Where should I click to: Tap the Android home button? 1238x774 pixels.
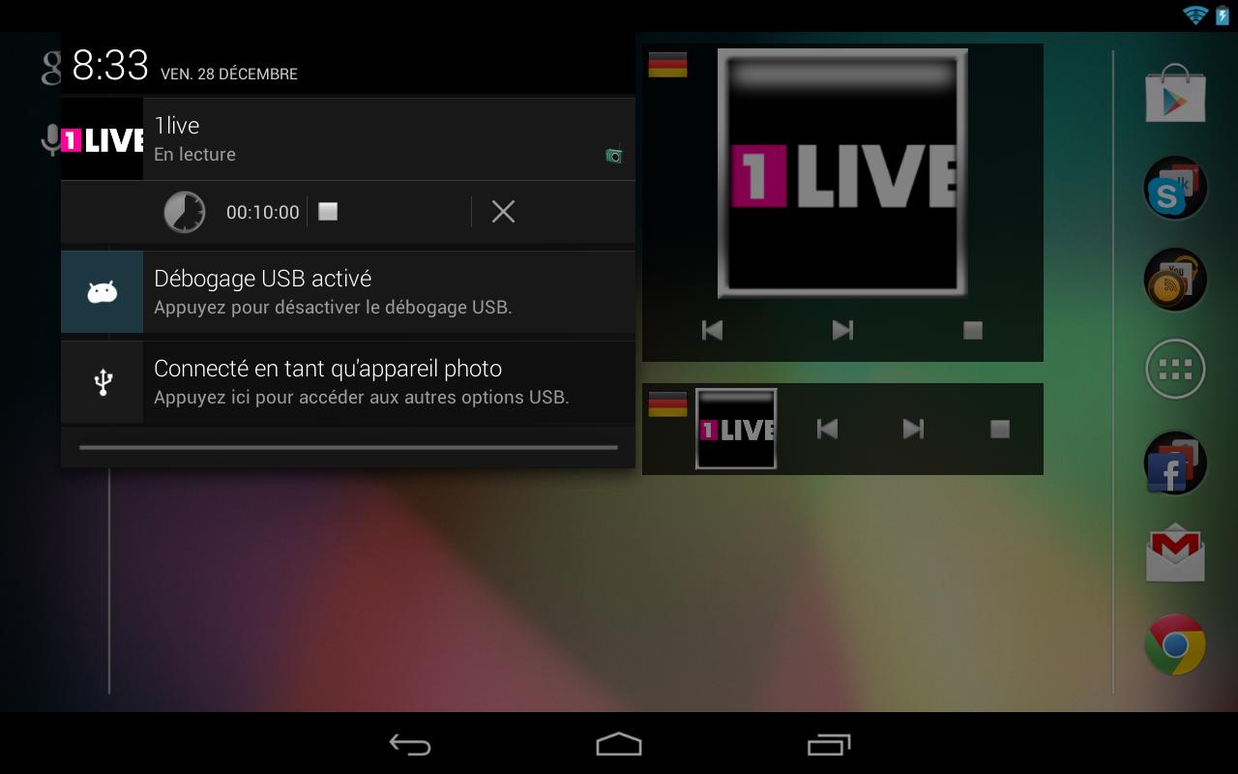click(x=619, y=743)
